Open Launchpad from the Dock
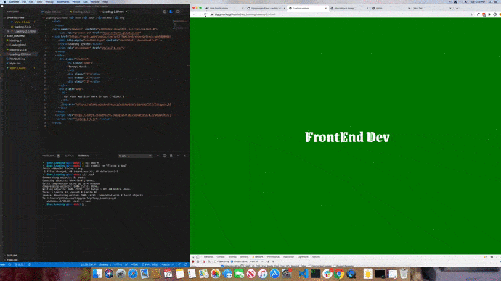This screenshot has width=501, height=281. [121, 274]
